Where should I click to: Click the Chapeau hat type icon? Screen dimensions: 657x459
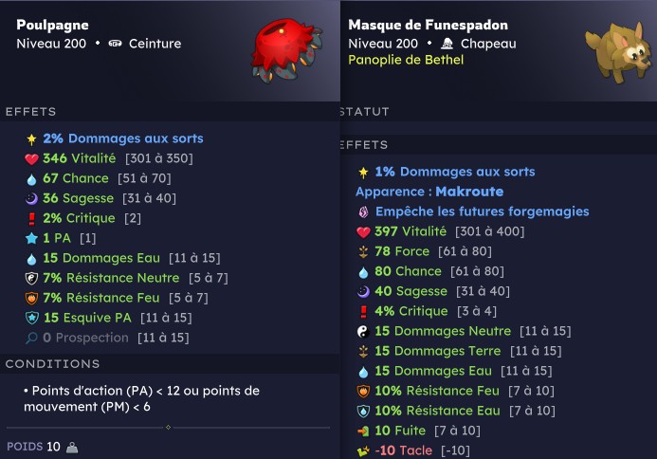pos(447,44)
